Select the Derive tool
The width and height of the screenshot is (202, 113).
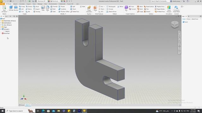tap(29, 9)
